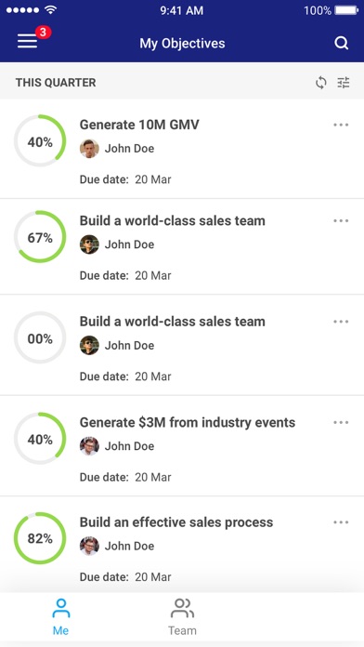
Task: Switch to the Me tab
Action: click(x=60, y=617)
